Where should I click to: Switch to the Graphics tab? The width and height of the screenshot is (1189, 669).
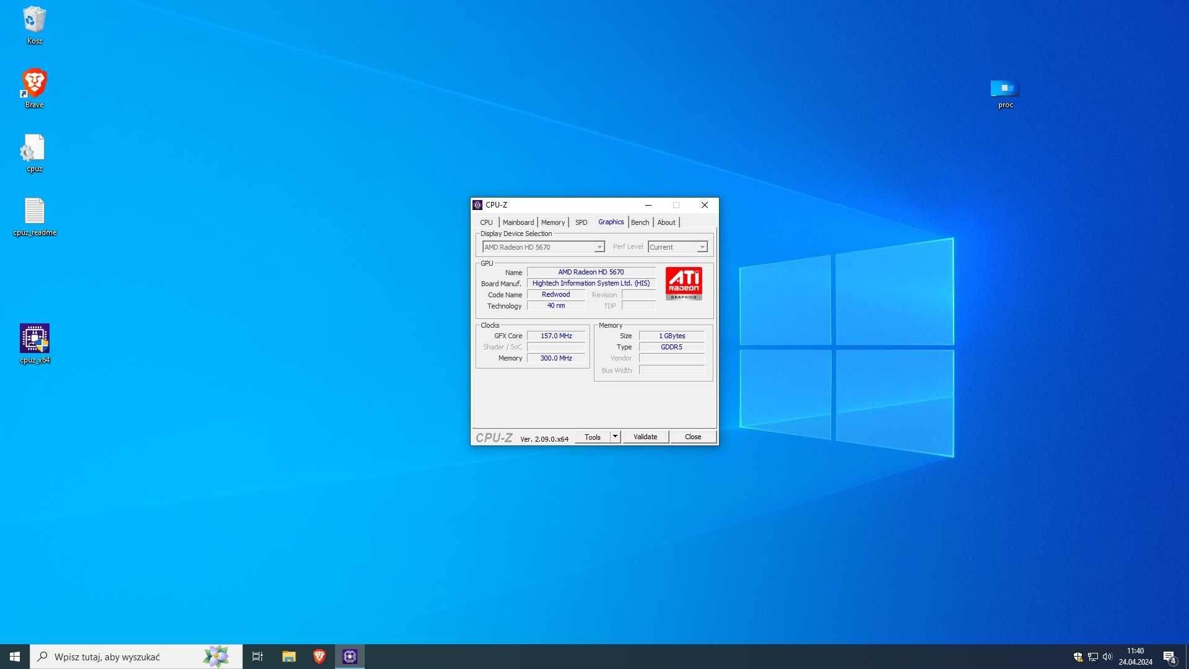[x=611, y=222]
